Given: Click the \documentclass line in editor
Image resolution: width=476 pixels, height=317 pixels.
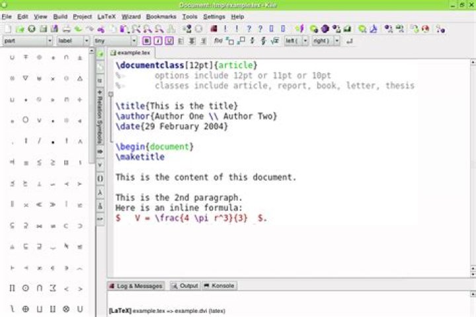Looking at the screenshot, I should (186, 65).
